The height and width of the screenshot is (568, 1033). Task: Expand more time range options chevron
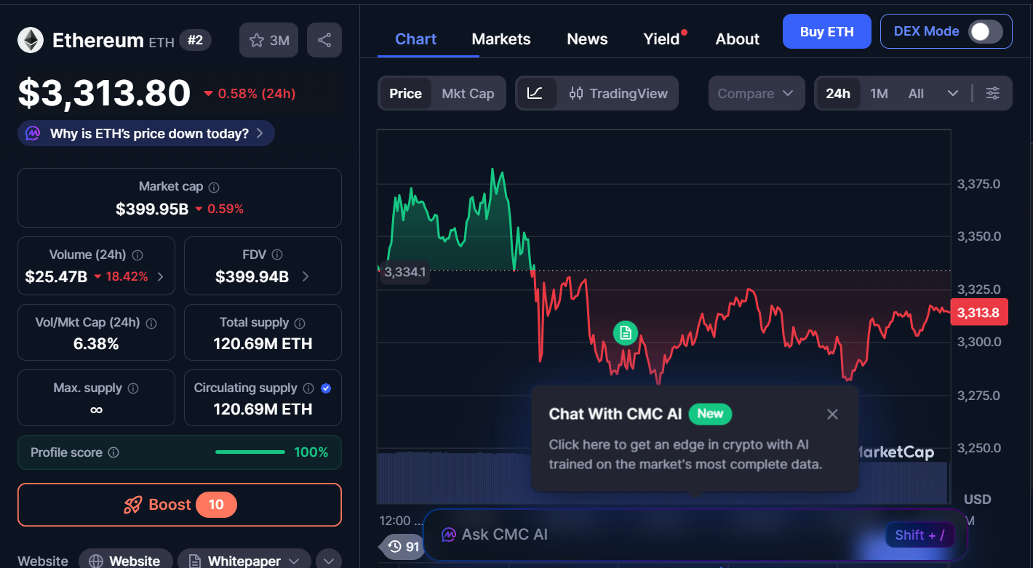[x=952, y=93]
